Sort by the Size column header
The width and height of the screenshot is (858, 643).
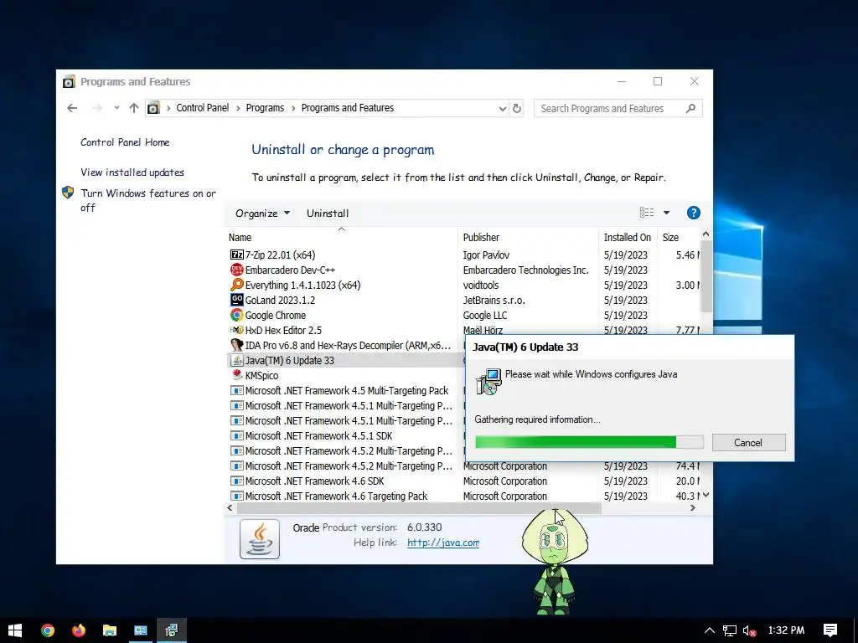click(679, 237)
